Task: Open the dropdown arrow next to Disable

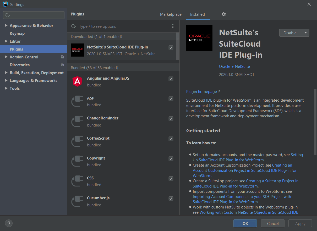Action: 306,33
